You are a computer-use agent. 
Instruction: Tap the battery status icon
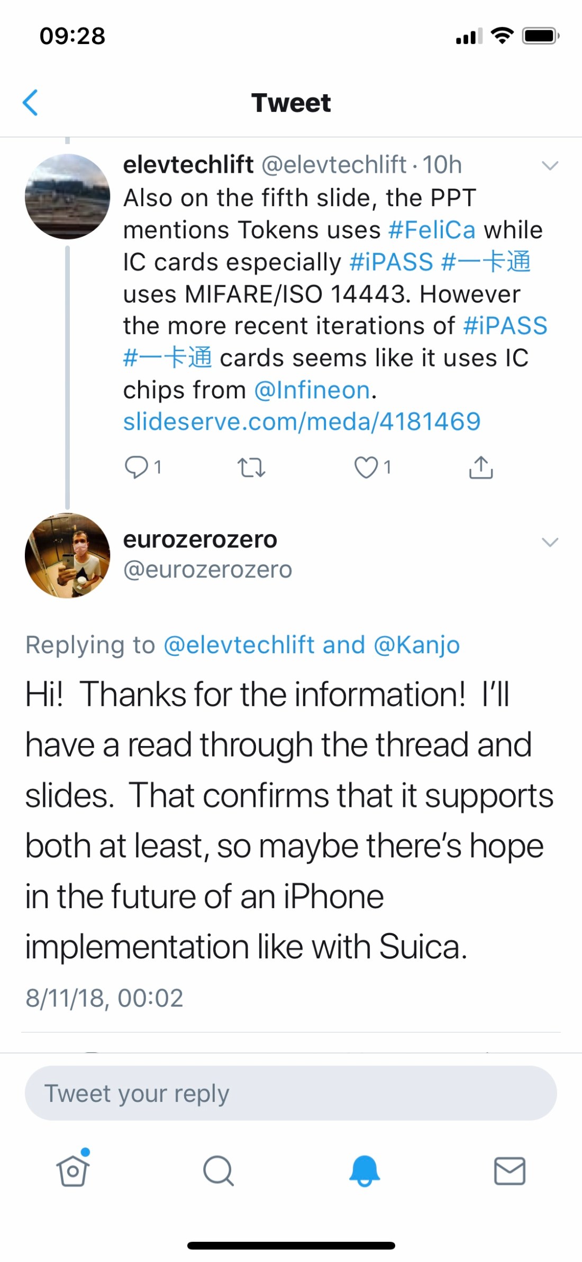pos(541,36)
